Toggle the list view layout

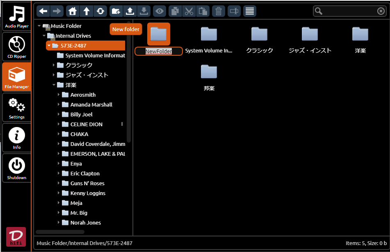click(x=249, y=11)
